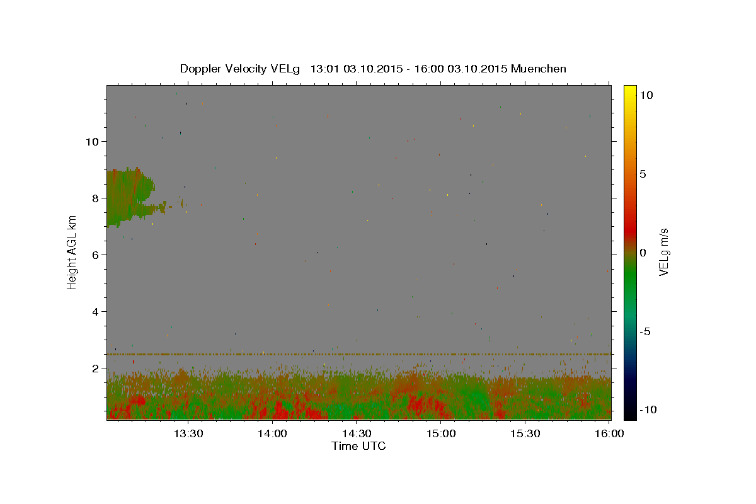
Task: Click the colorbar value label 10
Action: tap(646, 95)
